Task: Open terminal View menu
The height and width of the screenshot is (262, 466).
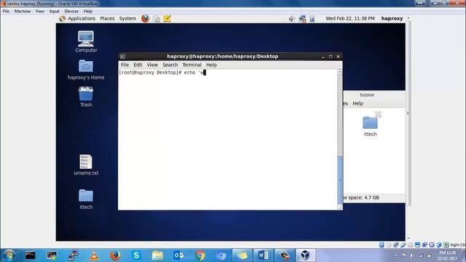Action: coord(152,65)
